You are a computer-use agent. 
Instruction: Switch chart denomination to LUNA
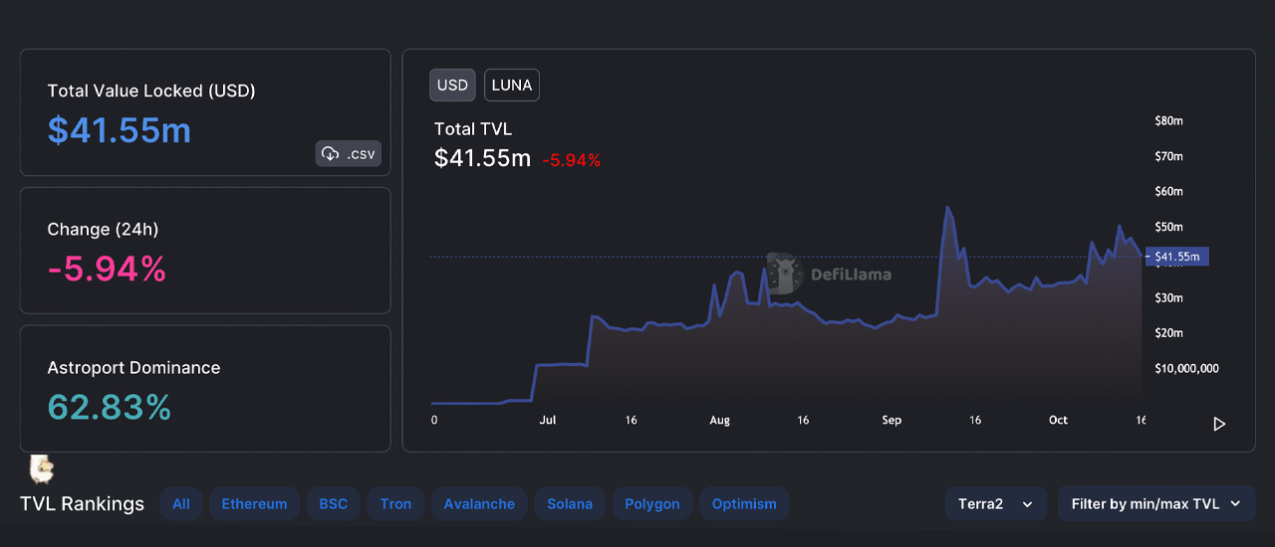(x=512, y=86)
